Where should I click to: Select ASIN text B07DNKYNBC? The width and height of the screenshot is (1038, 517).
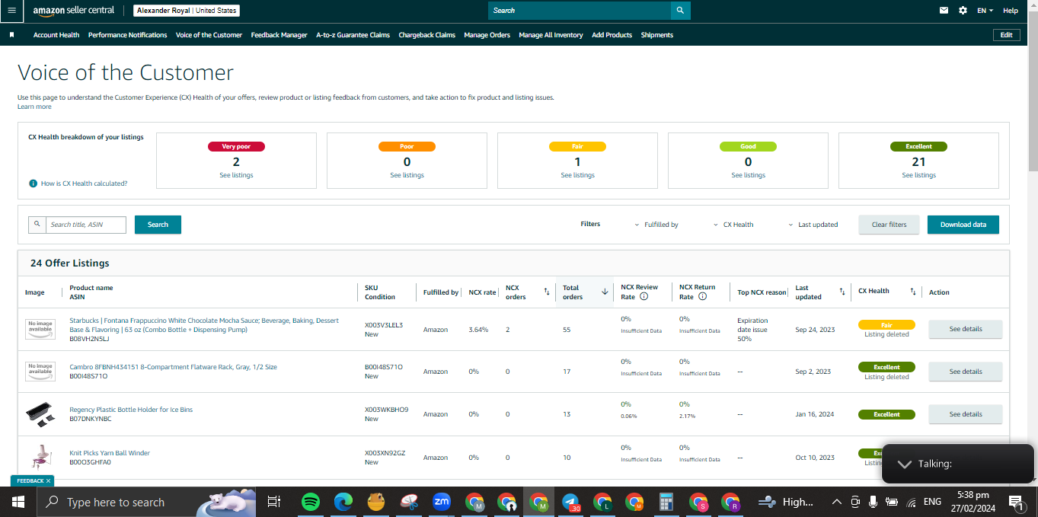click(91, 419)
